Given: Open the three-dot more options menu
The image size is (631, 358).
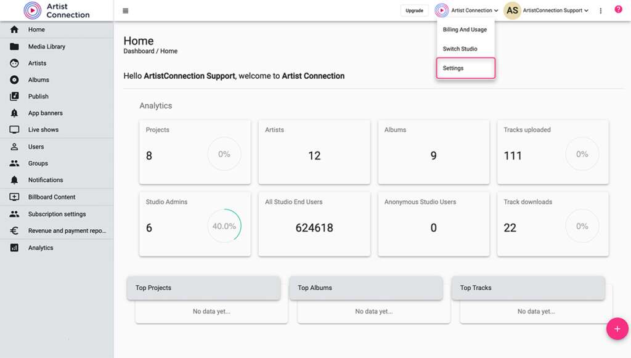Looking at the screenshot, I should click(600, 11).
